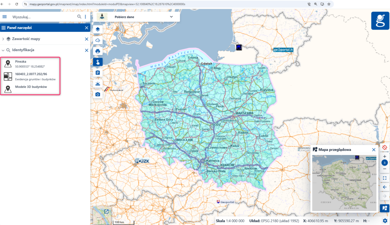Close the Mapa przeglądowa window
Viewport: 390px width, 225px height.
pyautogui.click(x=374, y=149)
